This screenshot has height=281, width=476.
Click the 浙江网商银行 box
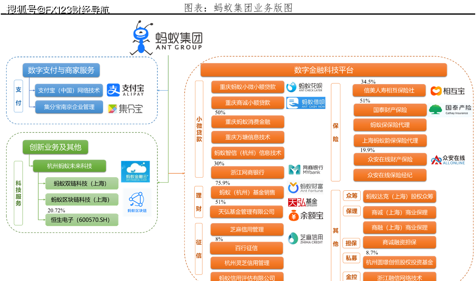tap(248, 172)
